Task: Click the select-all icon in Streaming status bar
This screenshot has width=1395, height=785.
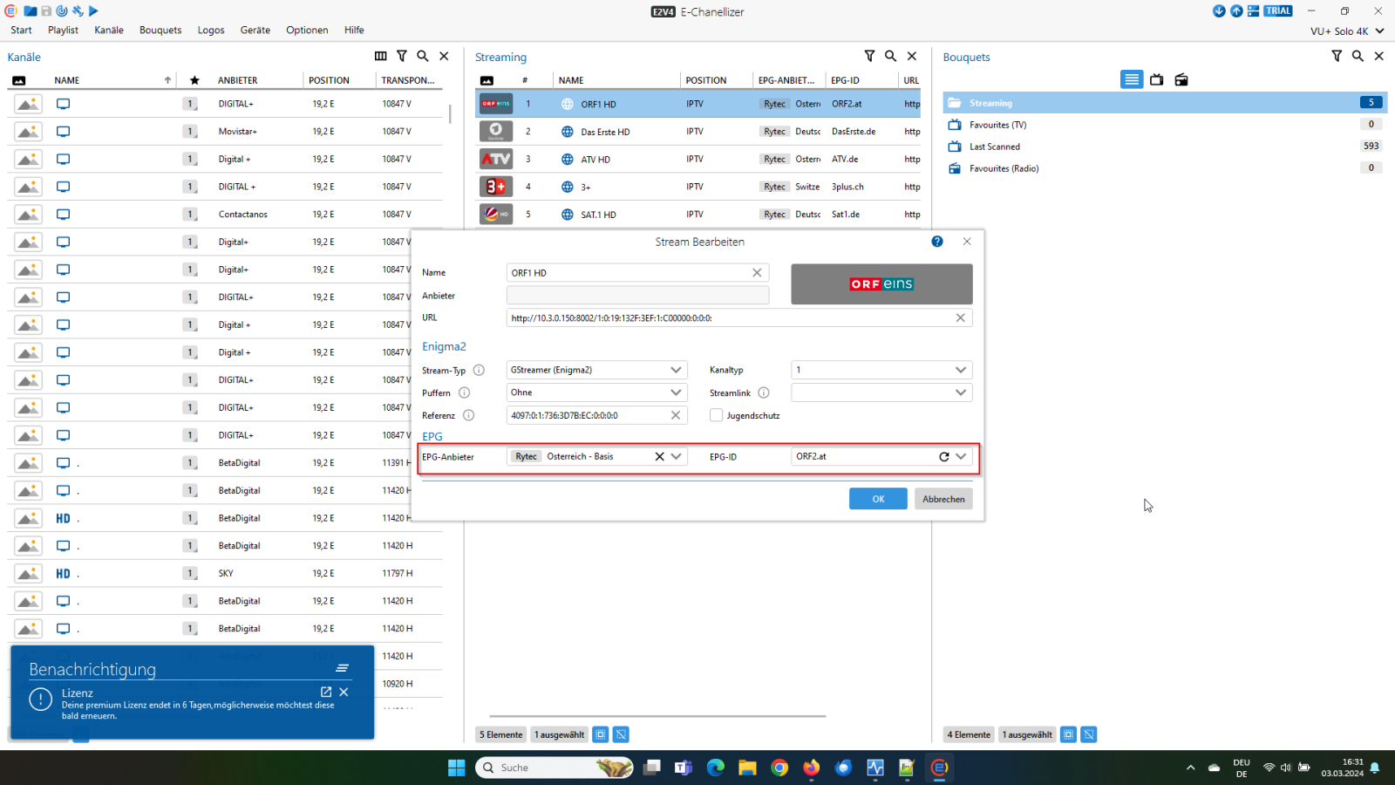Action: pos(601,734)
